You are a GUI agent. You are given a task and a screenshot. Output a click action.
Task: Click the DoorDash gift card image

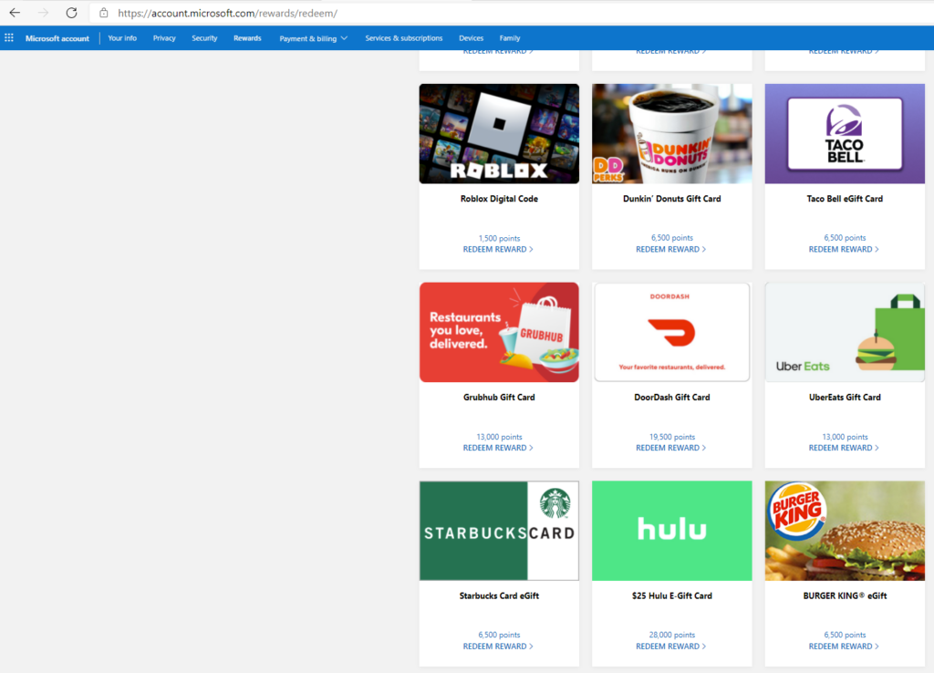pyautogui.click(x=671, y=332)
